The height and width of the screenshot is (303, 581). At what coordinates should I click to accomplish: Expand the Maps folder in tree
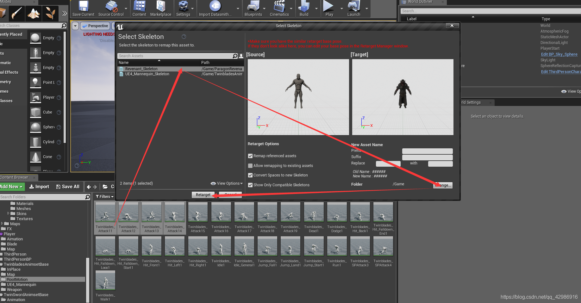pyautogui.click(x=2, y=224)
